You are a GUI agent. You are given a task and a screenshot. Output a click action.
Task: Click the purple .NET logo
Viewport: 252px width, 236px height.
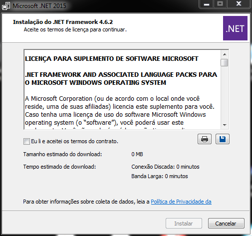(x=235, y=28)
